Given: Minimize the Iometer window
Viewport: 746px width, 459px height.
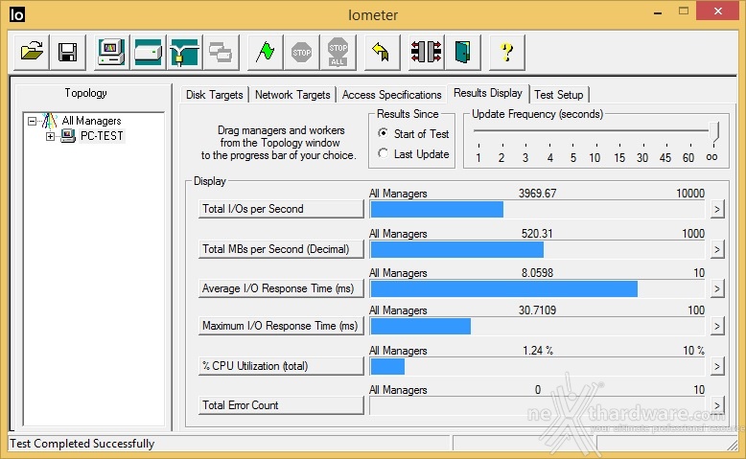Looking at the screenshot, I should [658, 11].
